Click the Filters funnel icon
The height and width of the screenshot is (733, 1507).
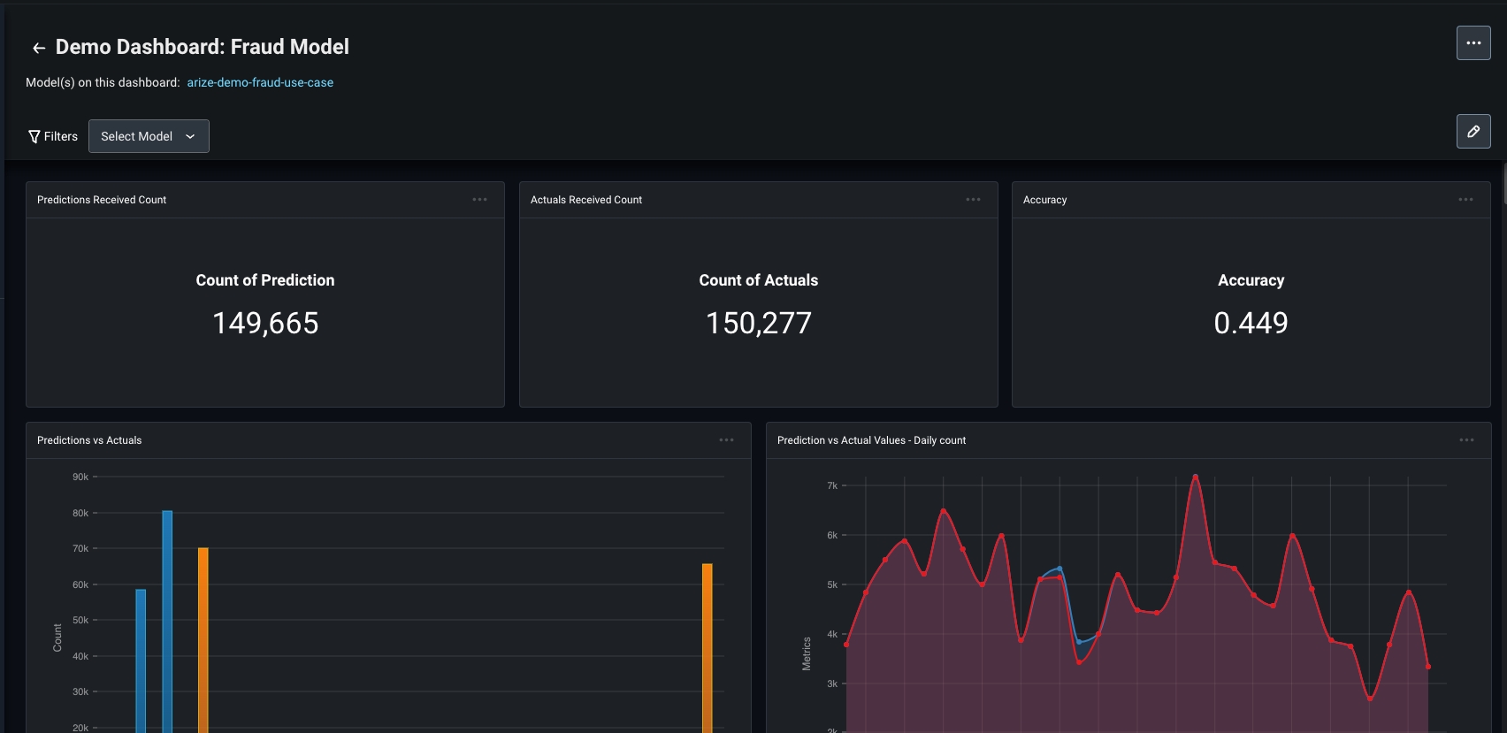point(34,136)
